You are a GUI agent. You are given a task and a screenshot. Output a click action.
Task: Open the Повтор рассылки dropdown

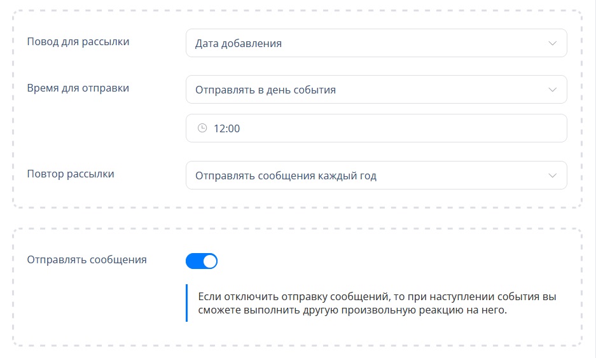tap(377, 176)
